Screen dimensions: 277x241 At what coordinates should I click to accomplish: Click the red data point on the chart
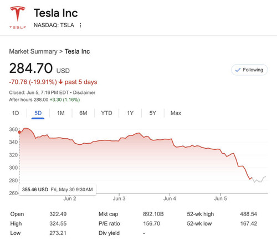pyautogui.click(x=19, y=132)
